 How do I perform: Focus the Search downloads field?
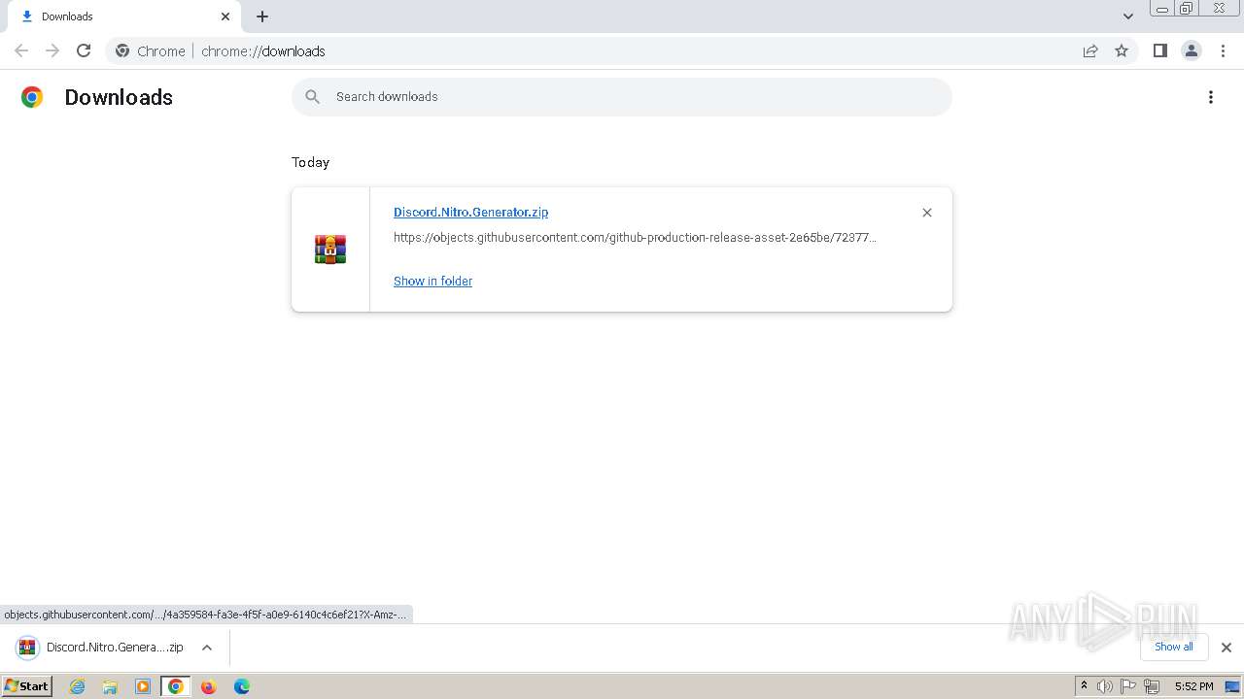(x=622, y=97)
